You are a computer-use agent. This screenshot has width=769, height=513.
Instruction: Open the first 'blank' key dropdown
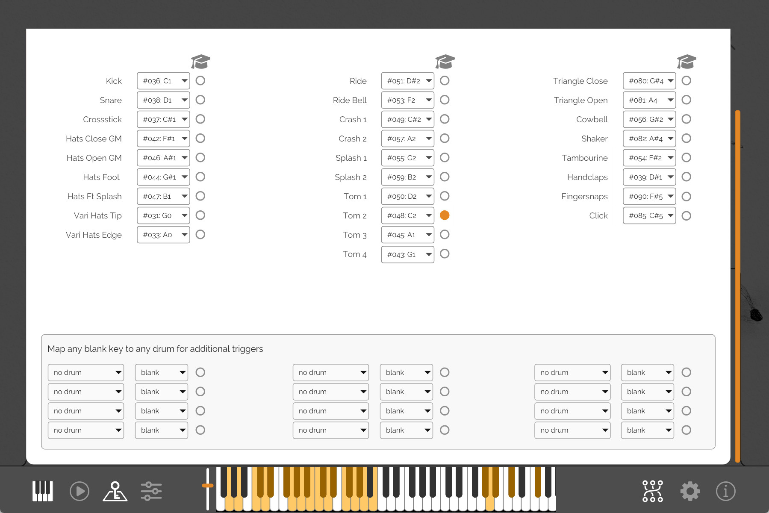(161, 372)
